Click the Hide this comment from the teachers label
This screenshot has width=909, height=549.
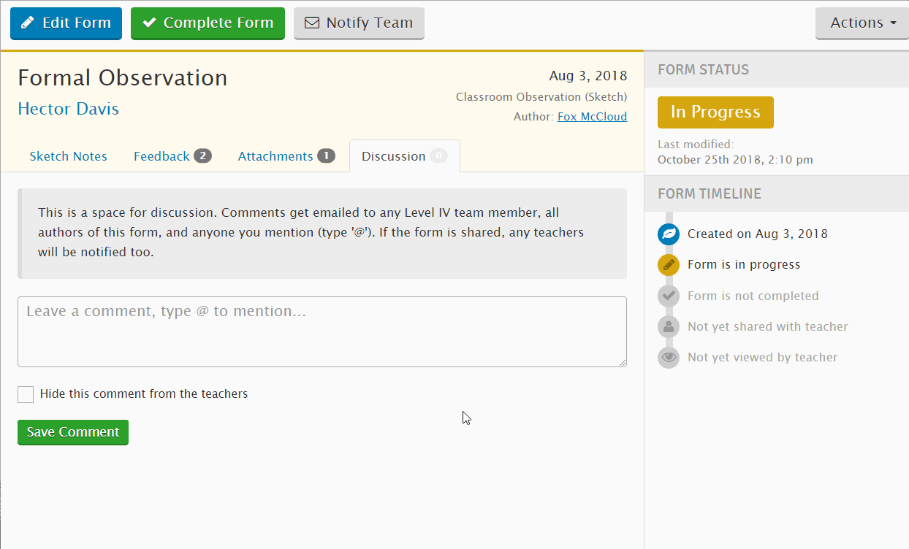pyautogui.click(x=144, y=394)
